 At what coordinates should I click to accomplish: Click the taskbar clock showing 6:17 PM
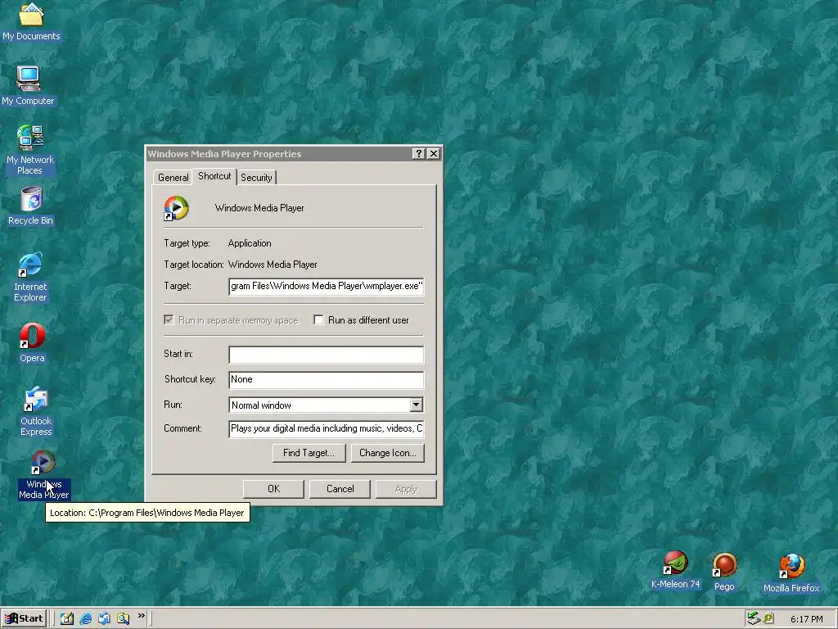point(806,619)
